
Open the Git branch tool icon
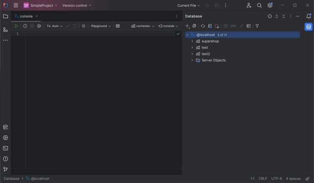click(x=5, y=169)
